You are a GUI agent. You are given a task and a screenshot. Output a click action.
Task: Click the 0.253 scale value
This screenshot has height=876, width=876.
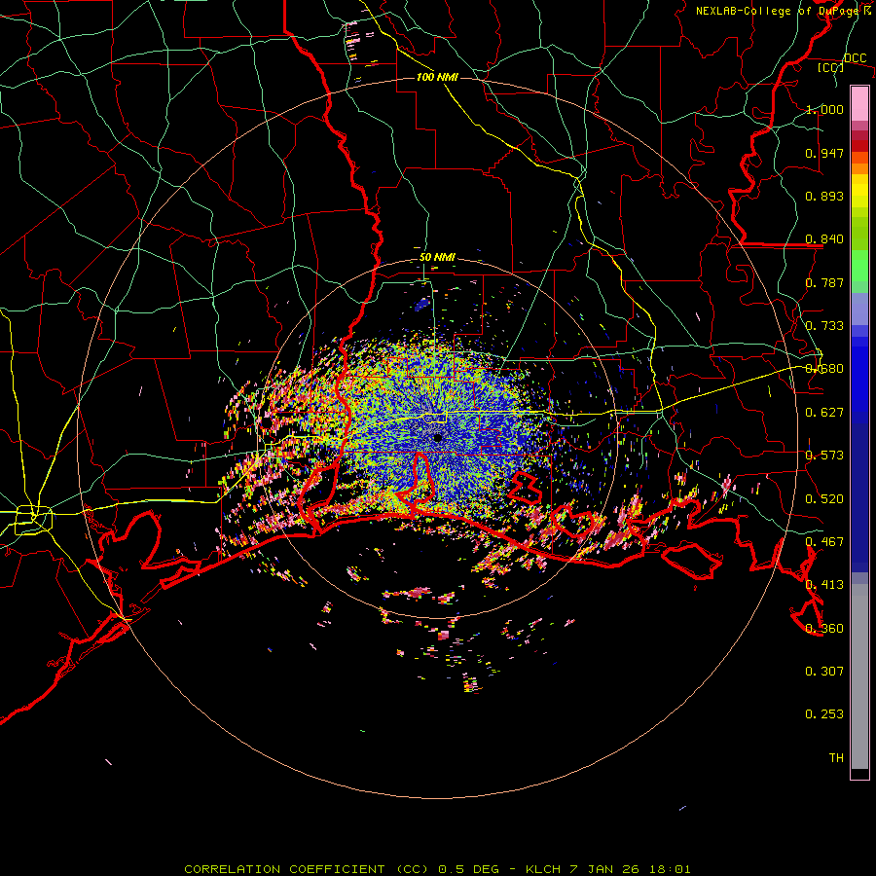click(x=824, y=714)
